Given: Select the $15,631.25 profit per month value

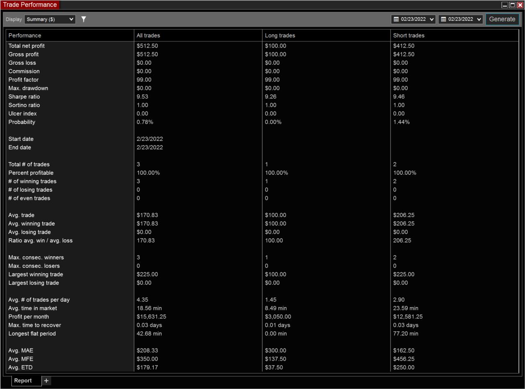Looking at the screenshot, I should coord(151,317).
